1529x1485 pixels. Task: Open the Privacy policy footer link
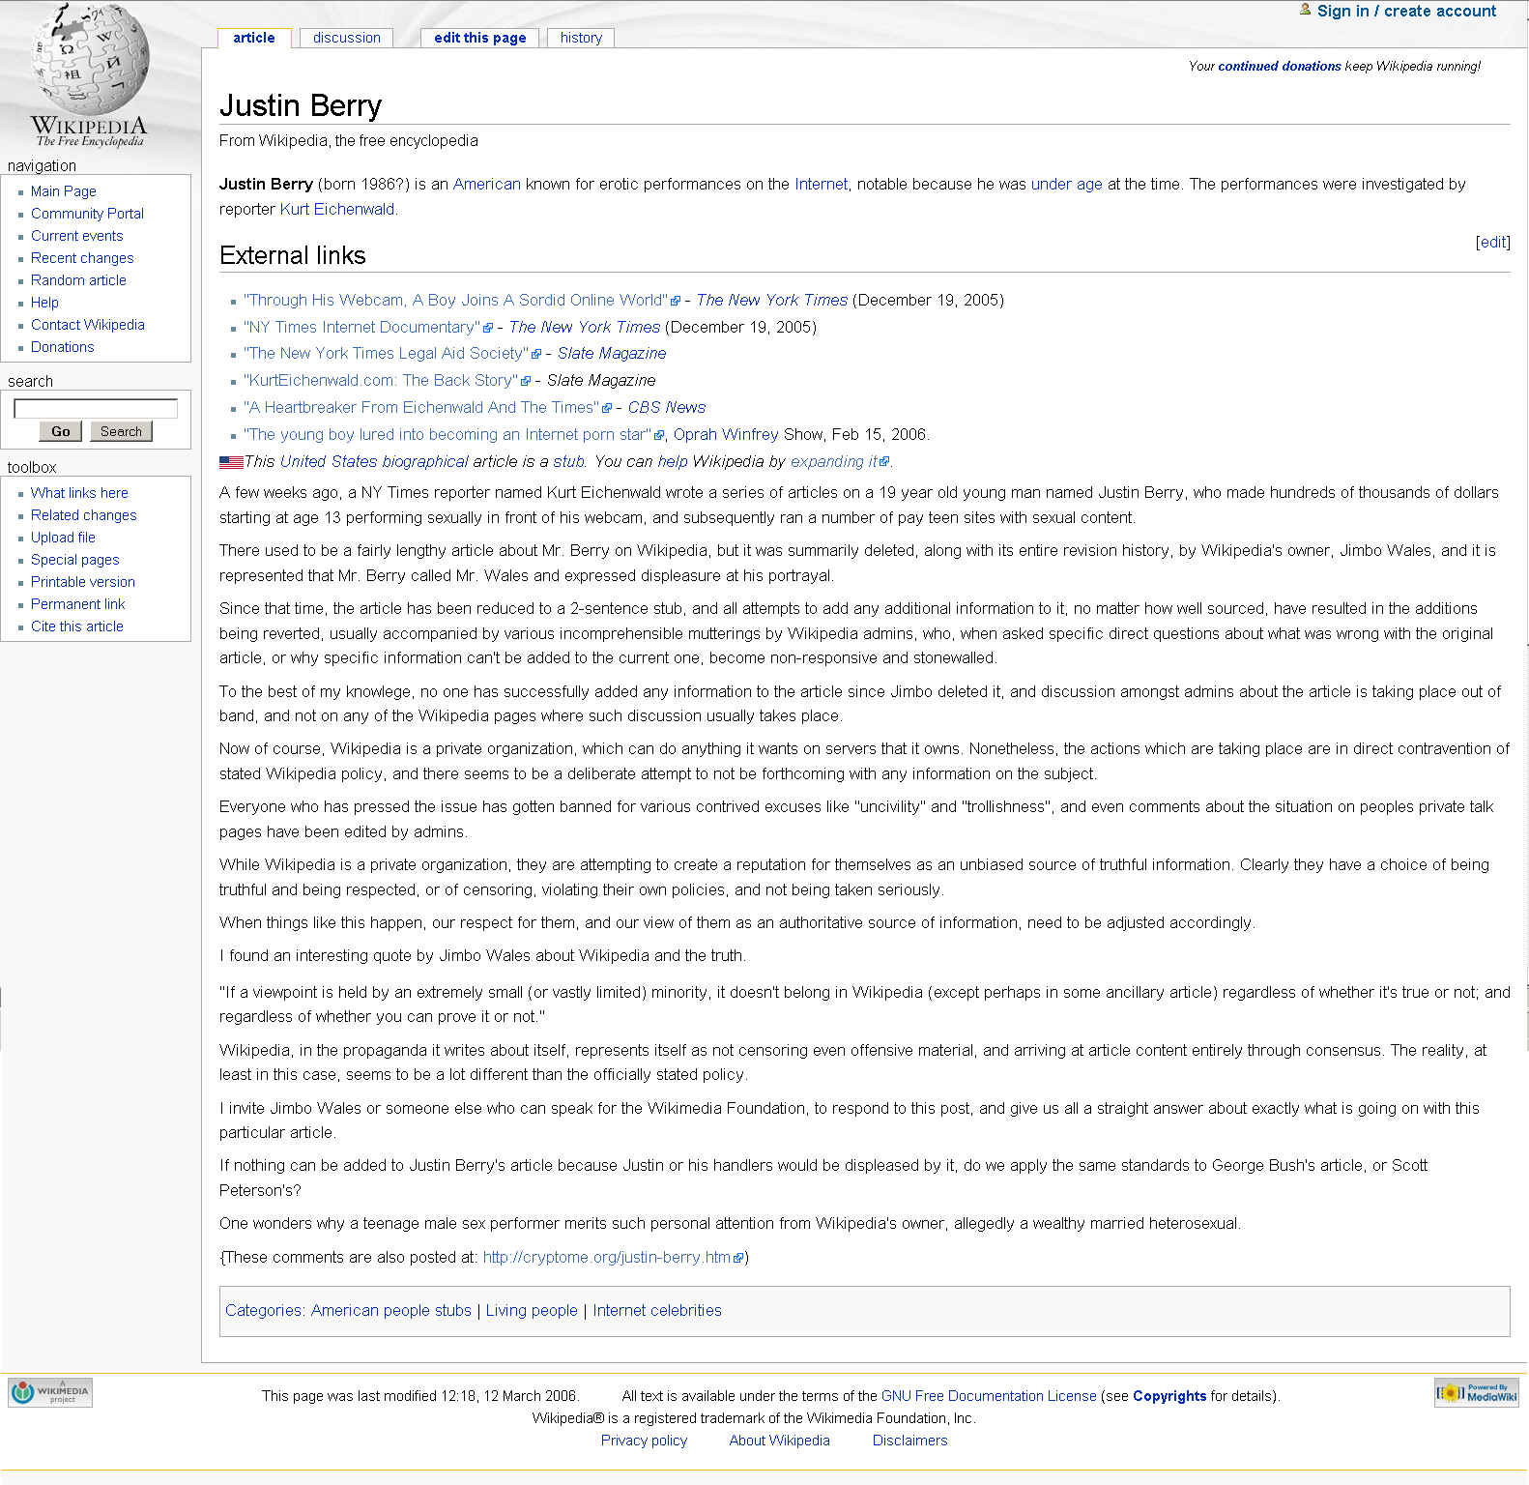point(644,1441)
